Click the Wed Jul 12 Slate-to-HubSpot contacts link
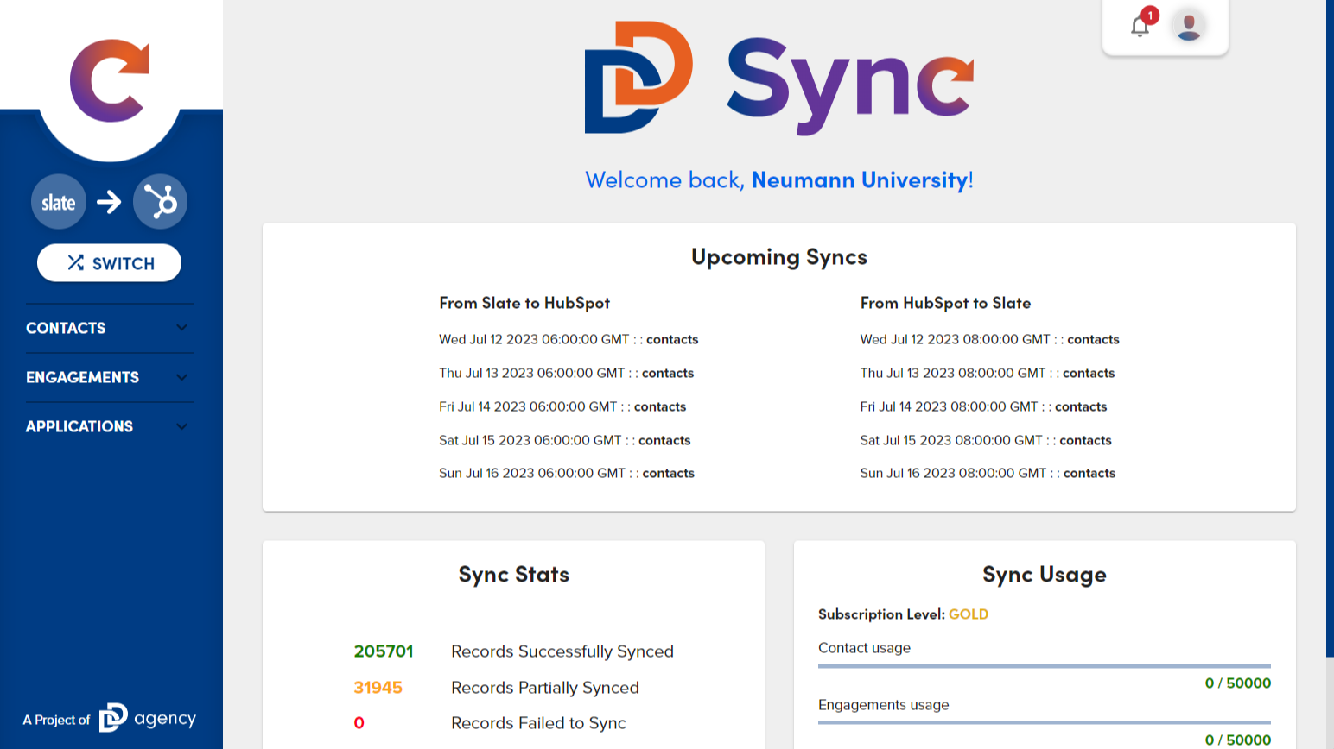Image resolution: width=1334 pixels, height=749 pixels. pyautogui.click(x=672, y=339)
